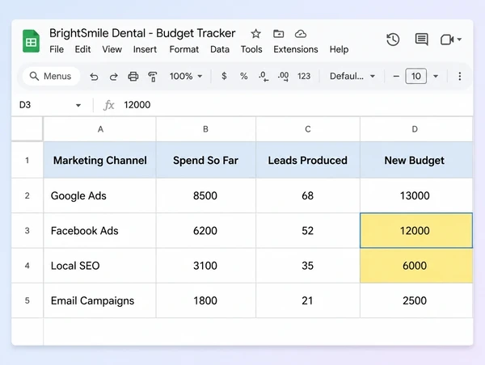Open the Format menu
The image size is (485, 365).
184,49
